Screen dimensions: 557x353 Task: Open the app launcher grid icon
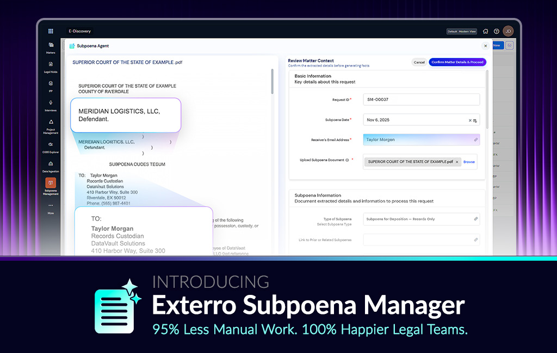click(51, 31)
